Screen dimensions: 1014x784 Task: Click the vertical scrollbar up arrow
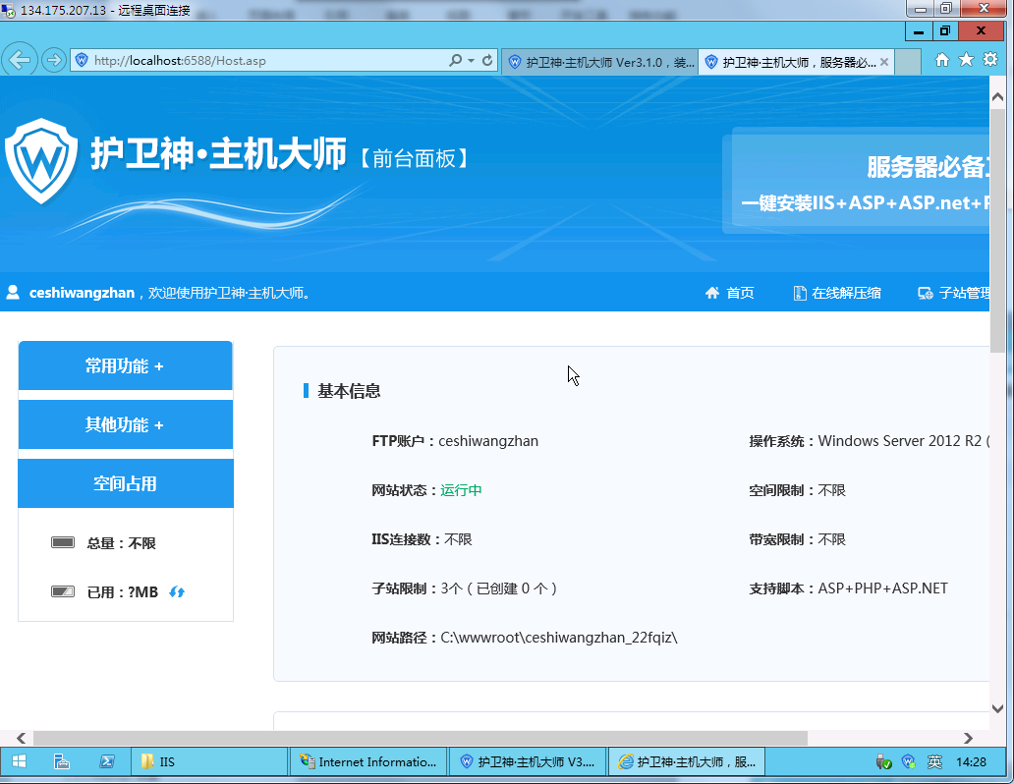(998, 96)
